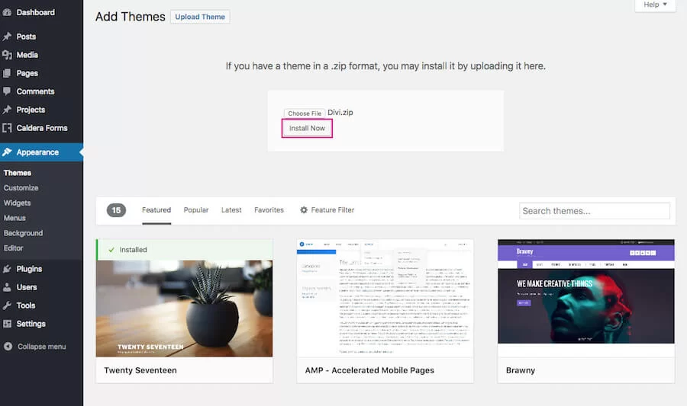Image resolution: width=687 pixels, height=406 pixels.
Task: Click the Tools wrench icon
Action: point(7,305)
